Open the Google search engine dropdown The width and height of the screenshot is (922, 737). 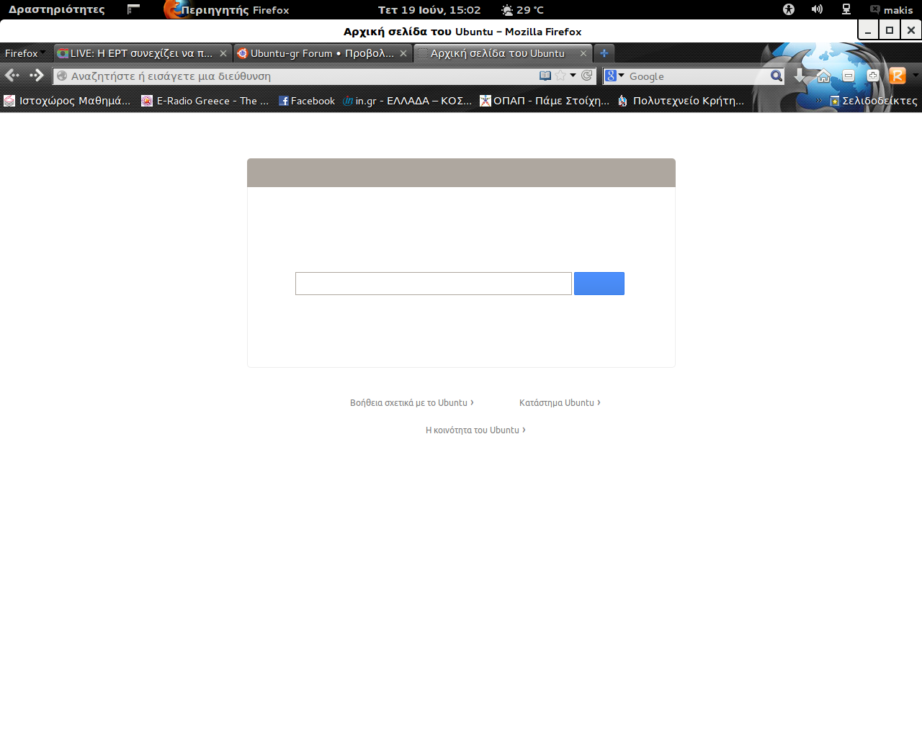coord(614,76)
